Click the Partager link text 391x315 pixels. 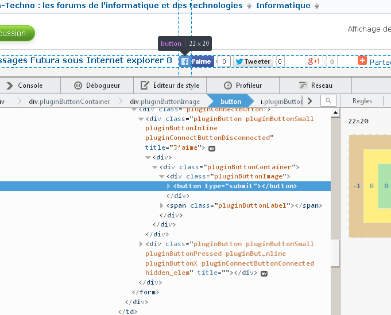(x=380, y=62)
